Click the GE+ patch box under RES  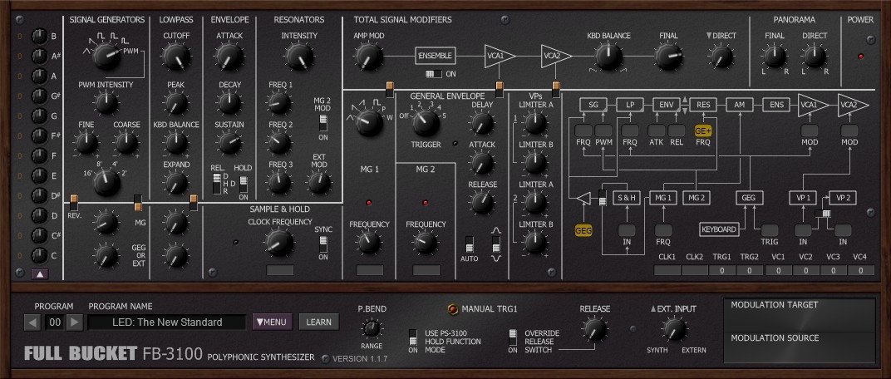pyautogui.click(x=703, y=130)
